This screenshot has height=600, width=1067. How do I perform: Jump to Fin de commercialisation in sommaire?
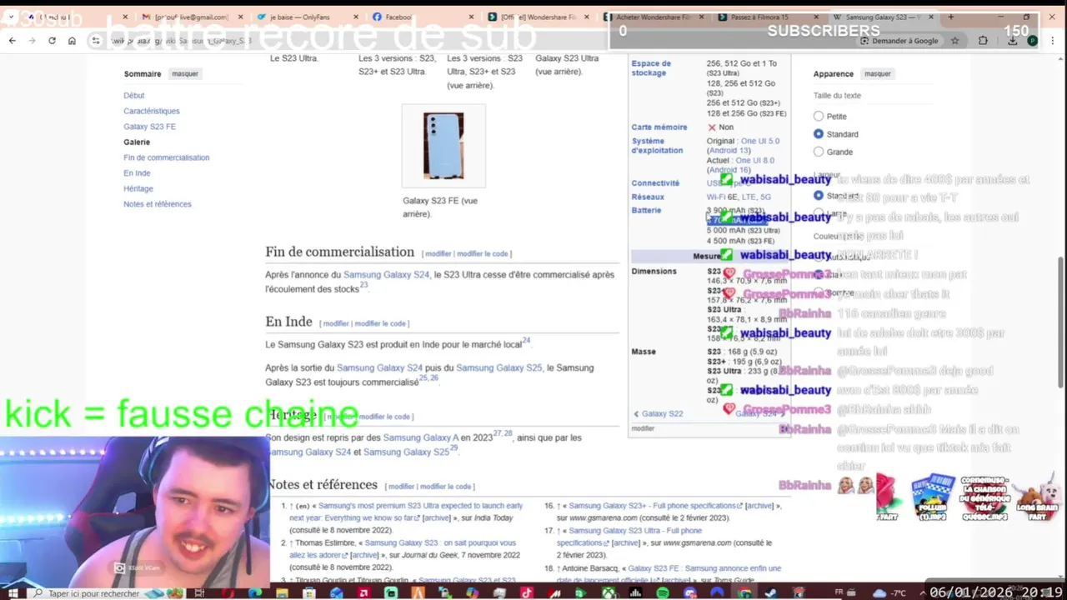[x=167, y=157]
